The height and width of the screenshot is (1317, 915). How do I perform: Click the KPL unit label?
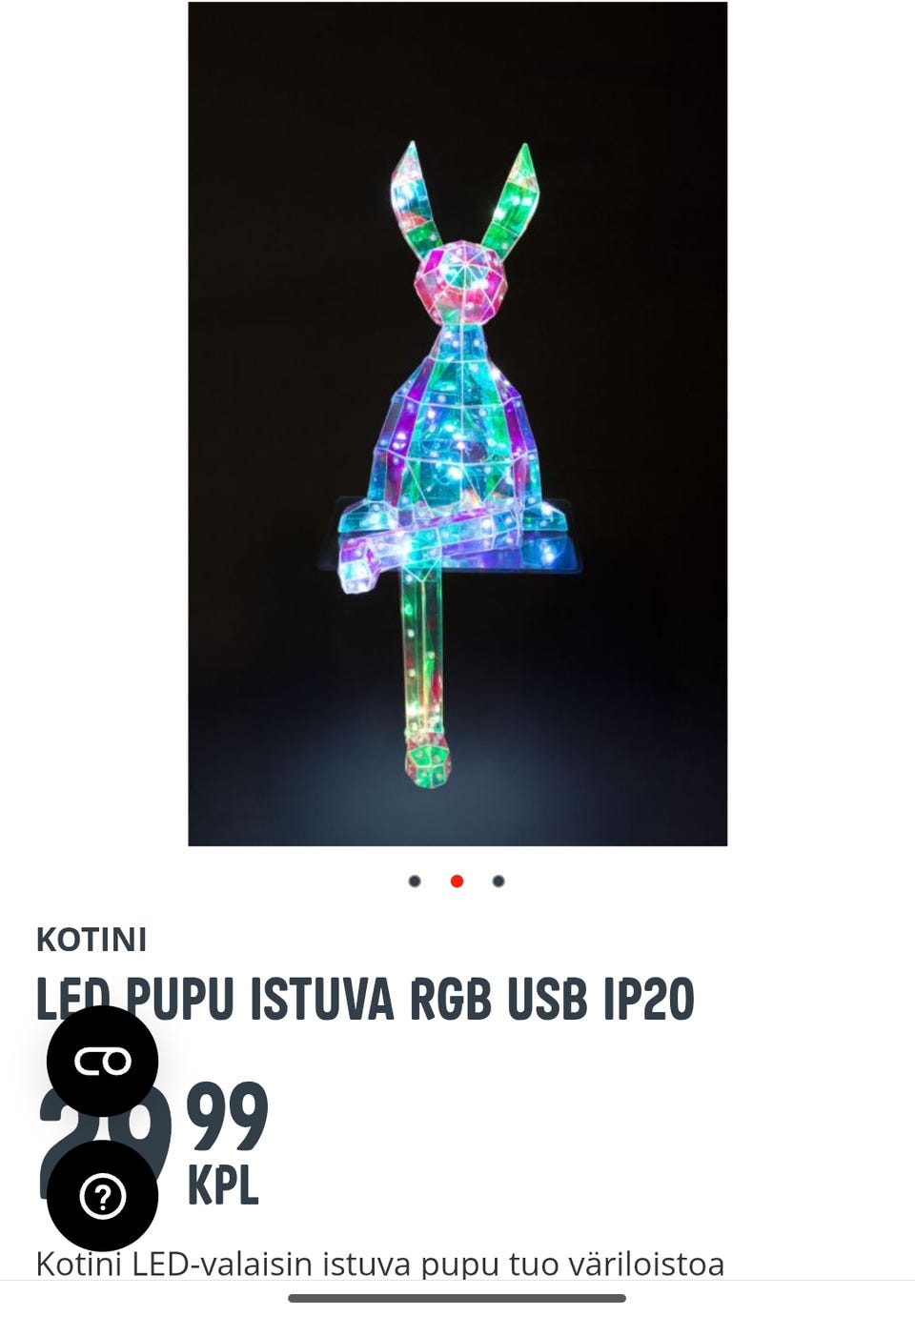[x=223, y=1186]
